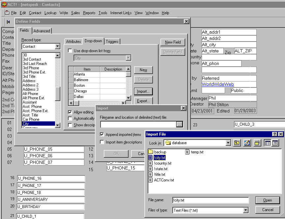Open the File menu
285x219 pixels.
point(14,13)
